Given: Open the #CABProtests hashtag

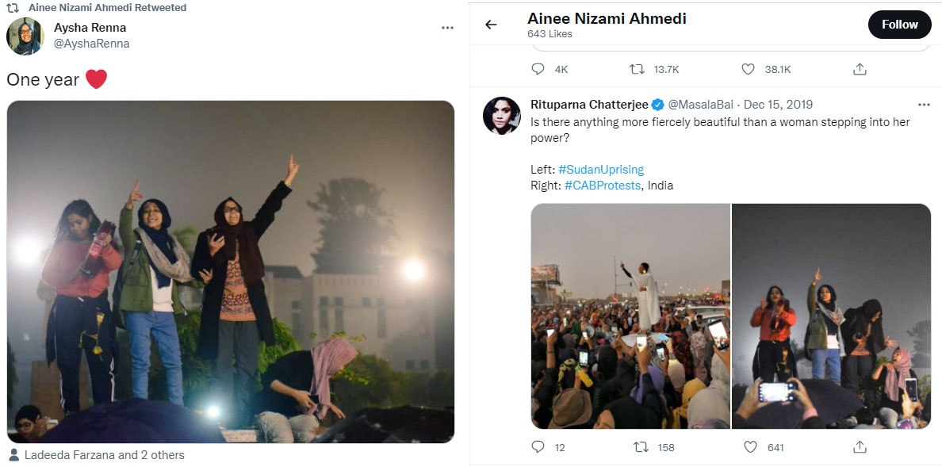Looking at the screenshot, I should pyautogui.click(x=602, y=186).
